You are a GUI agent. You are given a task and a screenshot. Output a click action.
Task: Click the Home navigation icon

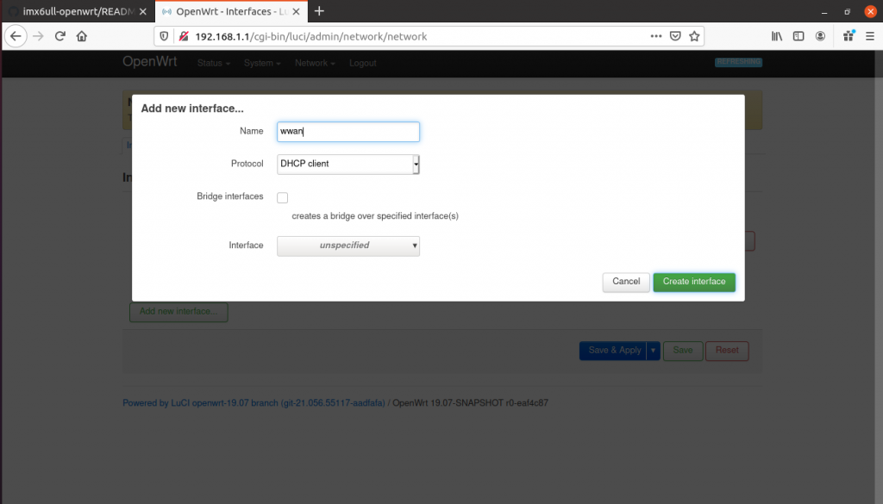click(x=81, y=36)
